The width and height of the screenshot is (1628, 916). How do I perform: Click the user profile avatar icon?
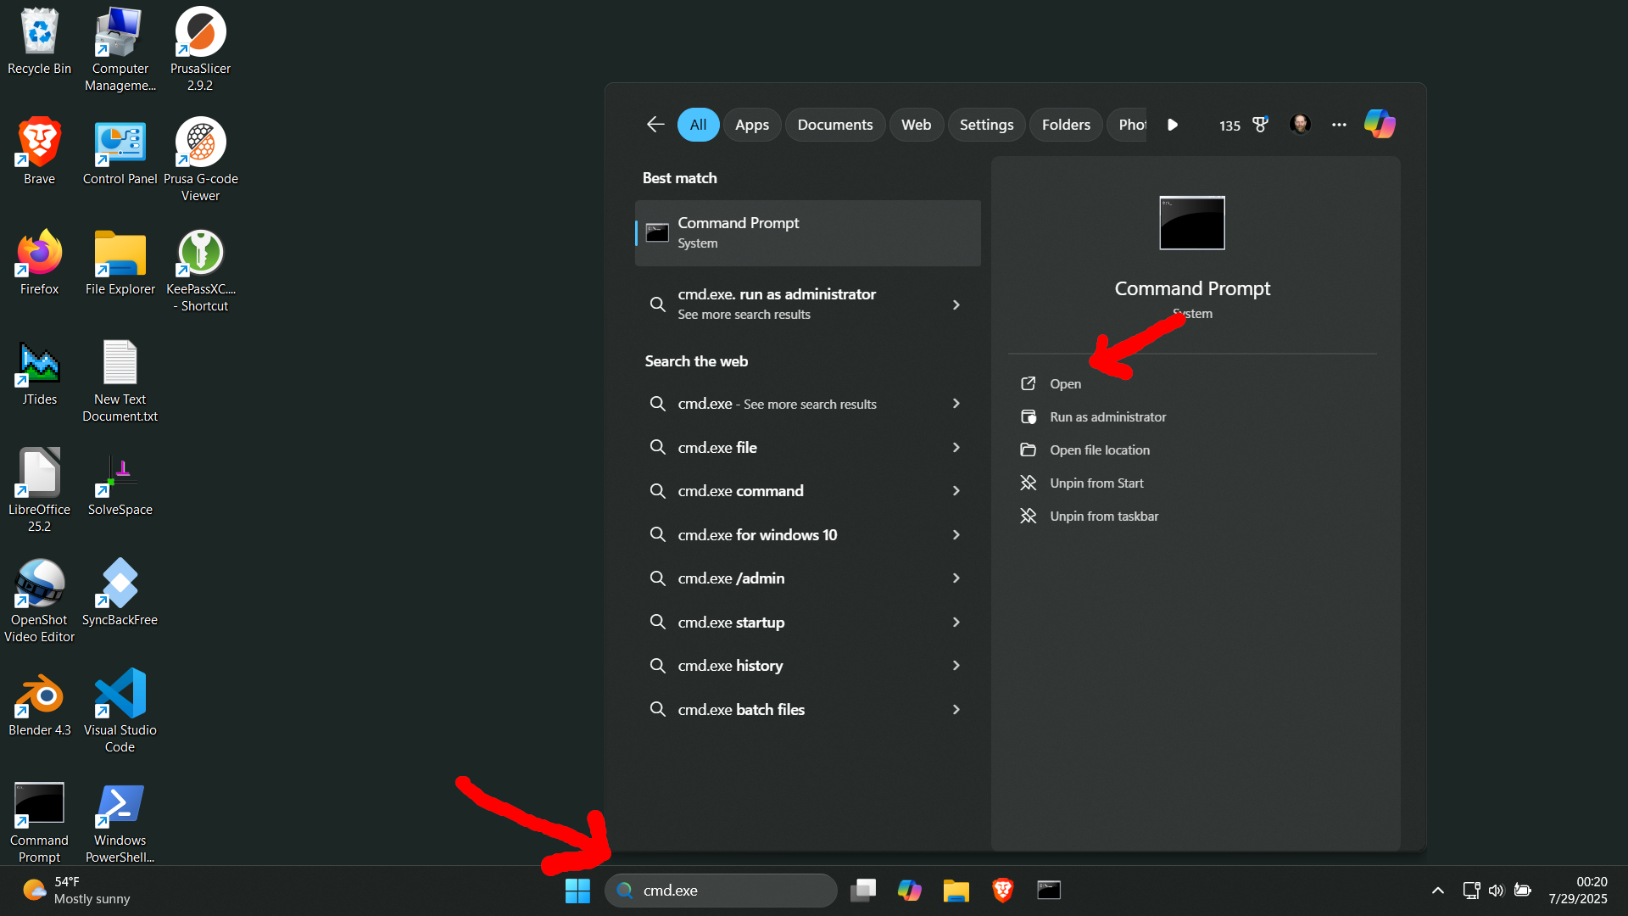click(x=1300, y=125)
